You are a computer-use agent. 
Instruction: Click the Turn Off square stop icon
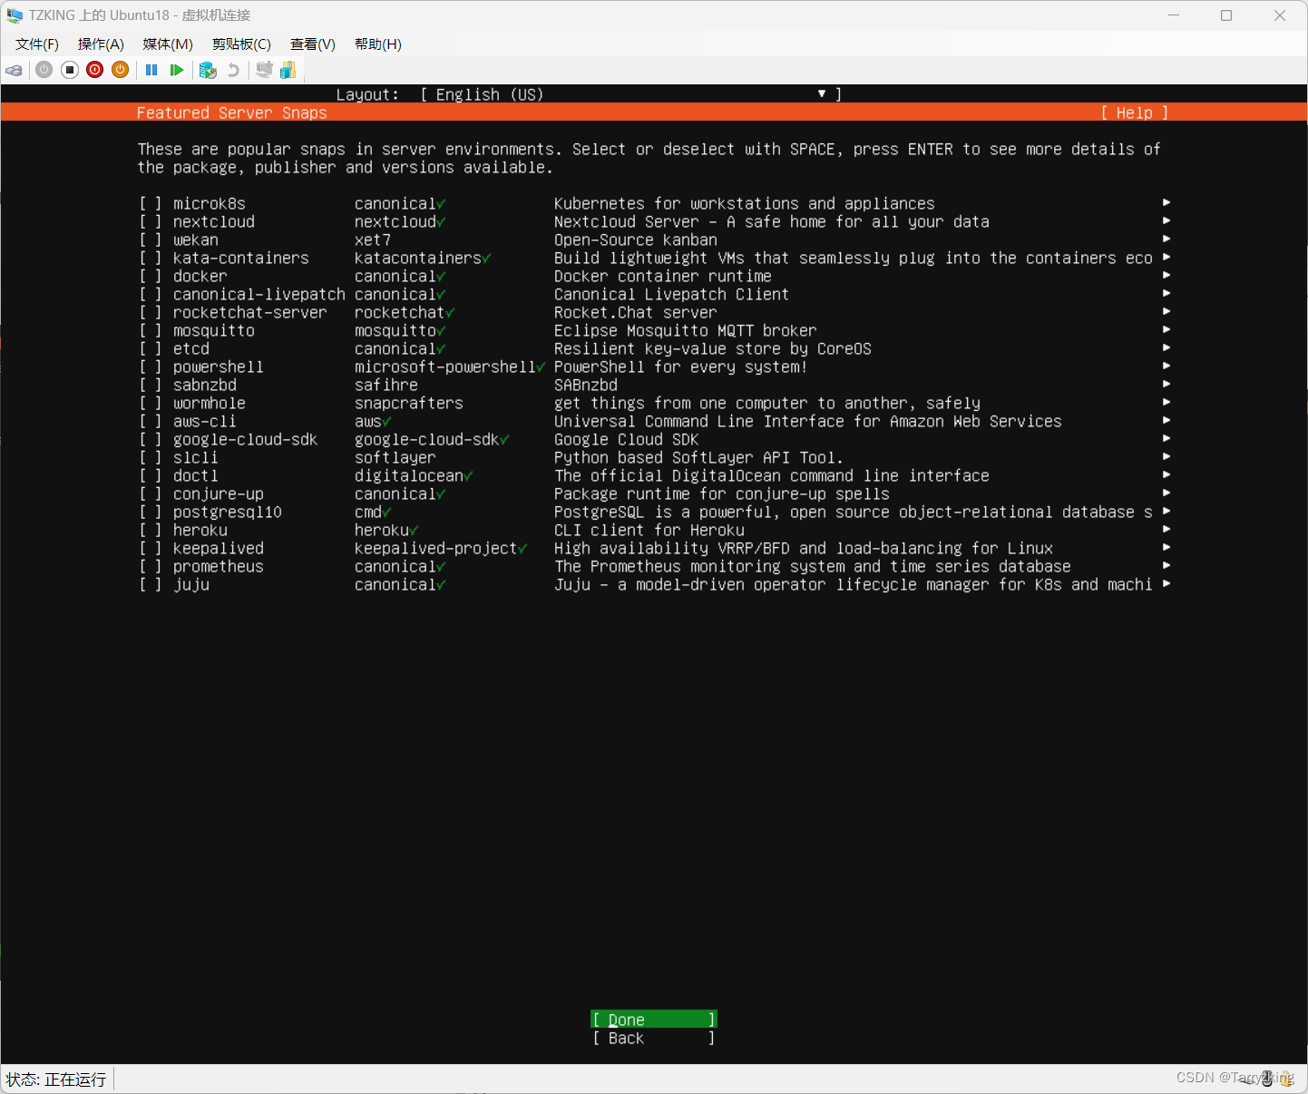point(70,70)
